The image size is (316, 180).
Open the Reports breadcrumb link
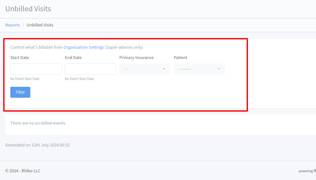pyautogui.click(x=13, y=25)
